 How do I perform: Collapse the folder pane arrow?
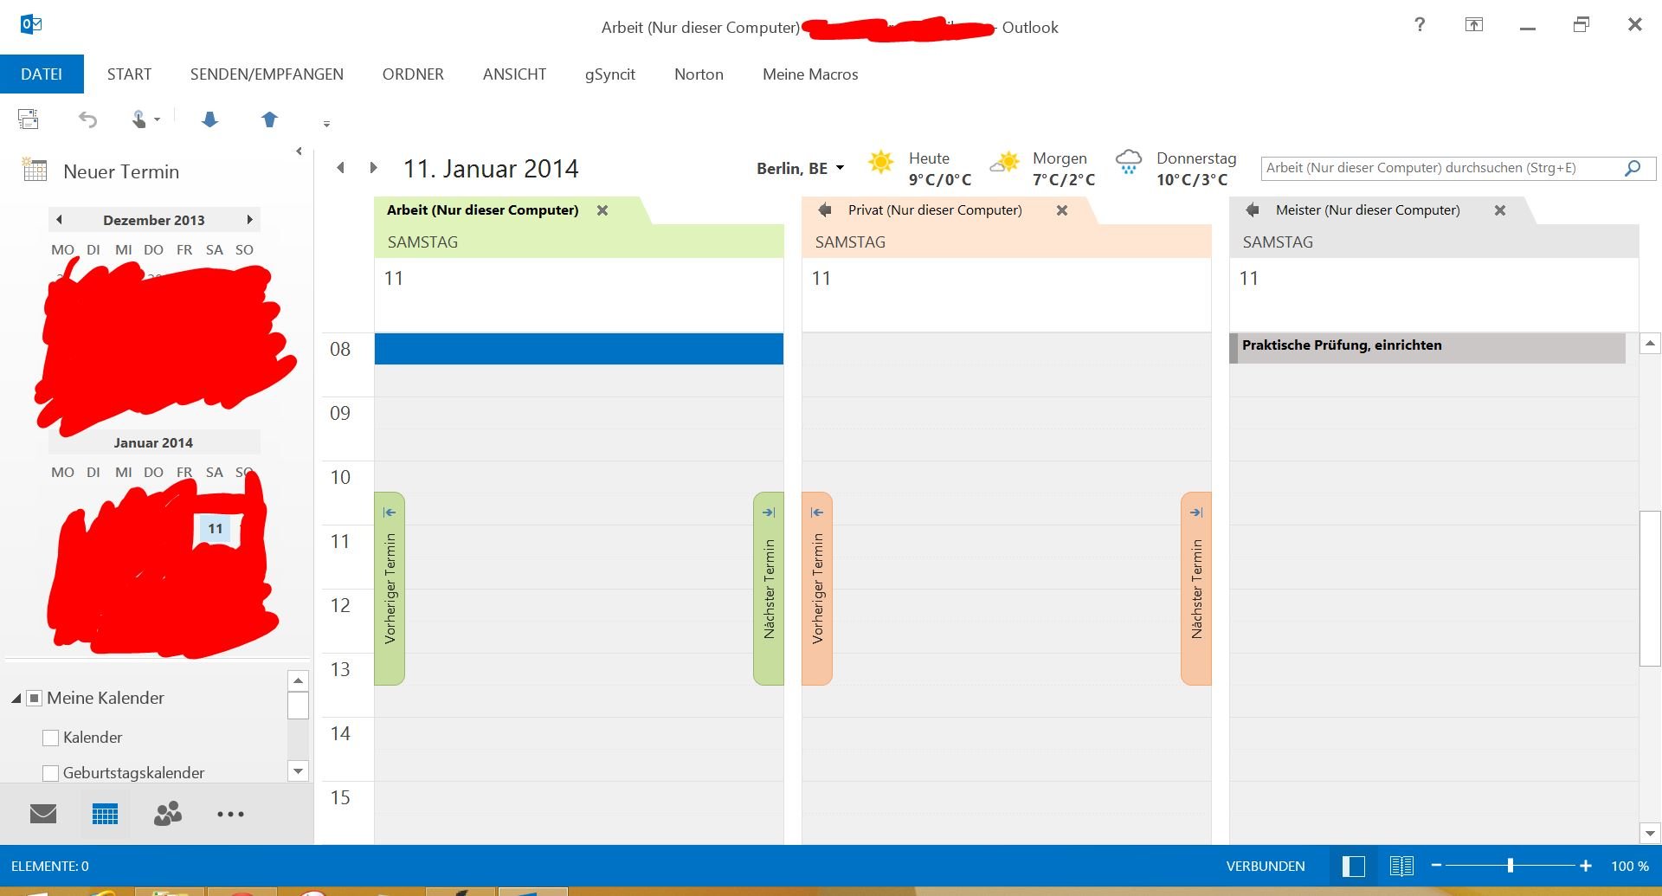(x=299, y=151)
